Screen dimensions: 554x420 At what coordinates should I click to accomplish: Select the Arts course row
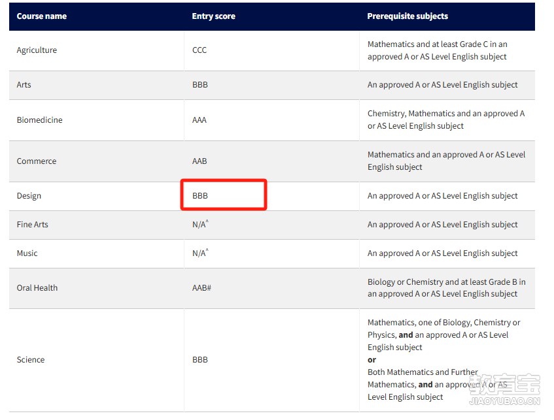point(272,85)
